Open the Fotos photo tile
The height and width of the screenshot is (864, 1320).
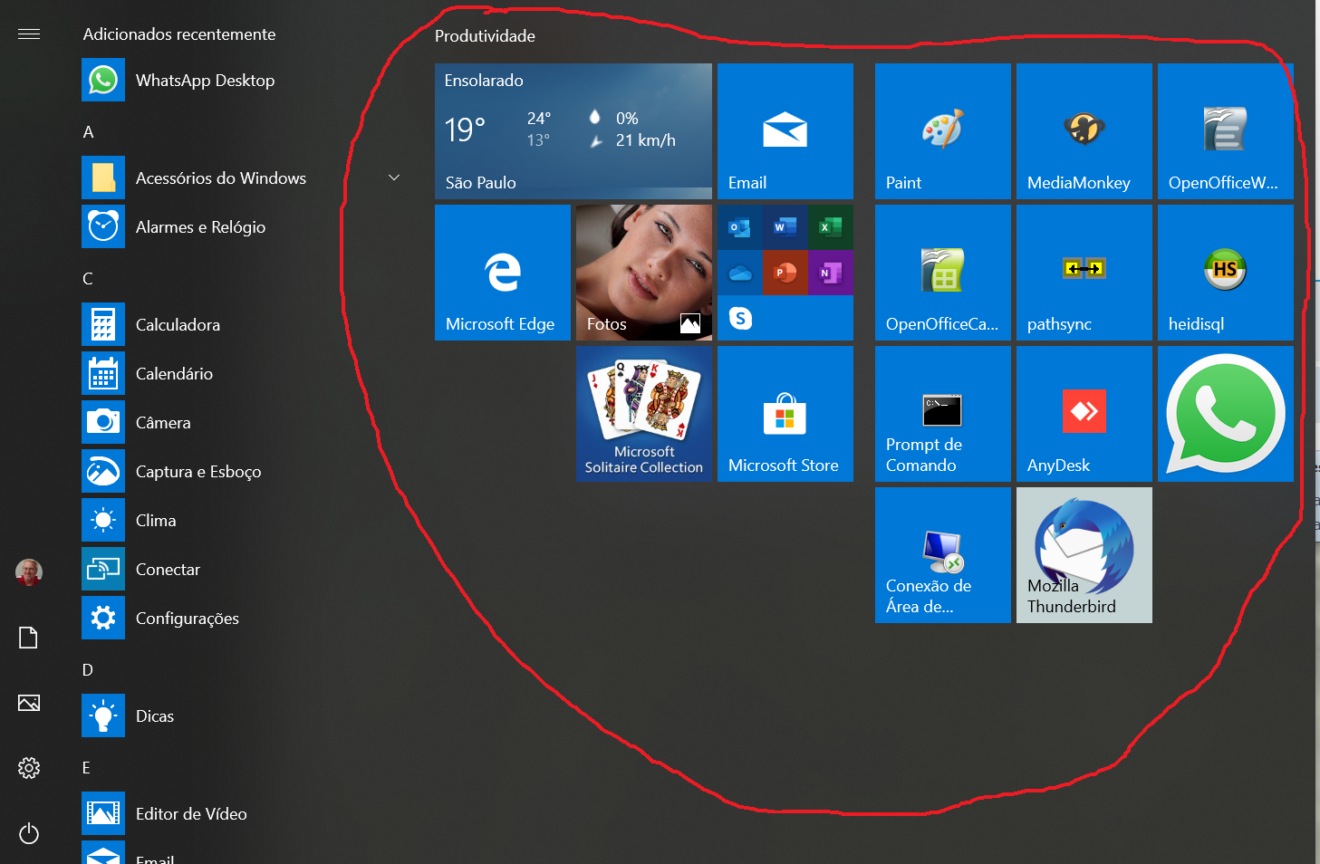643,272
